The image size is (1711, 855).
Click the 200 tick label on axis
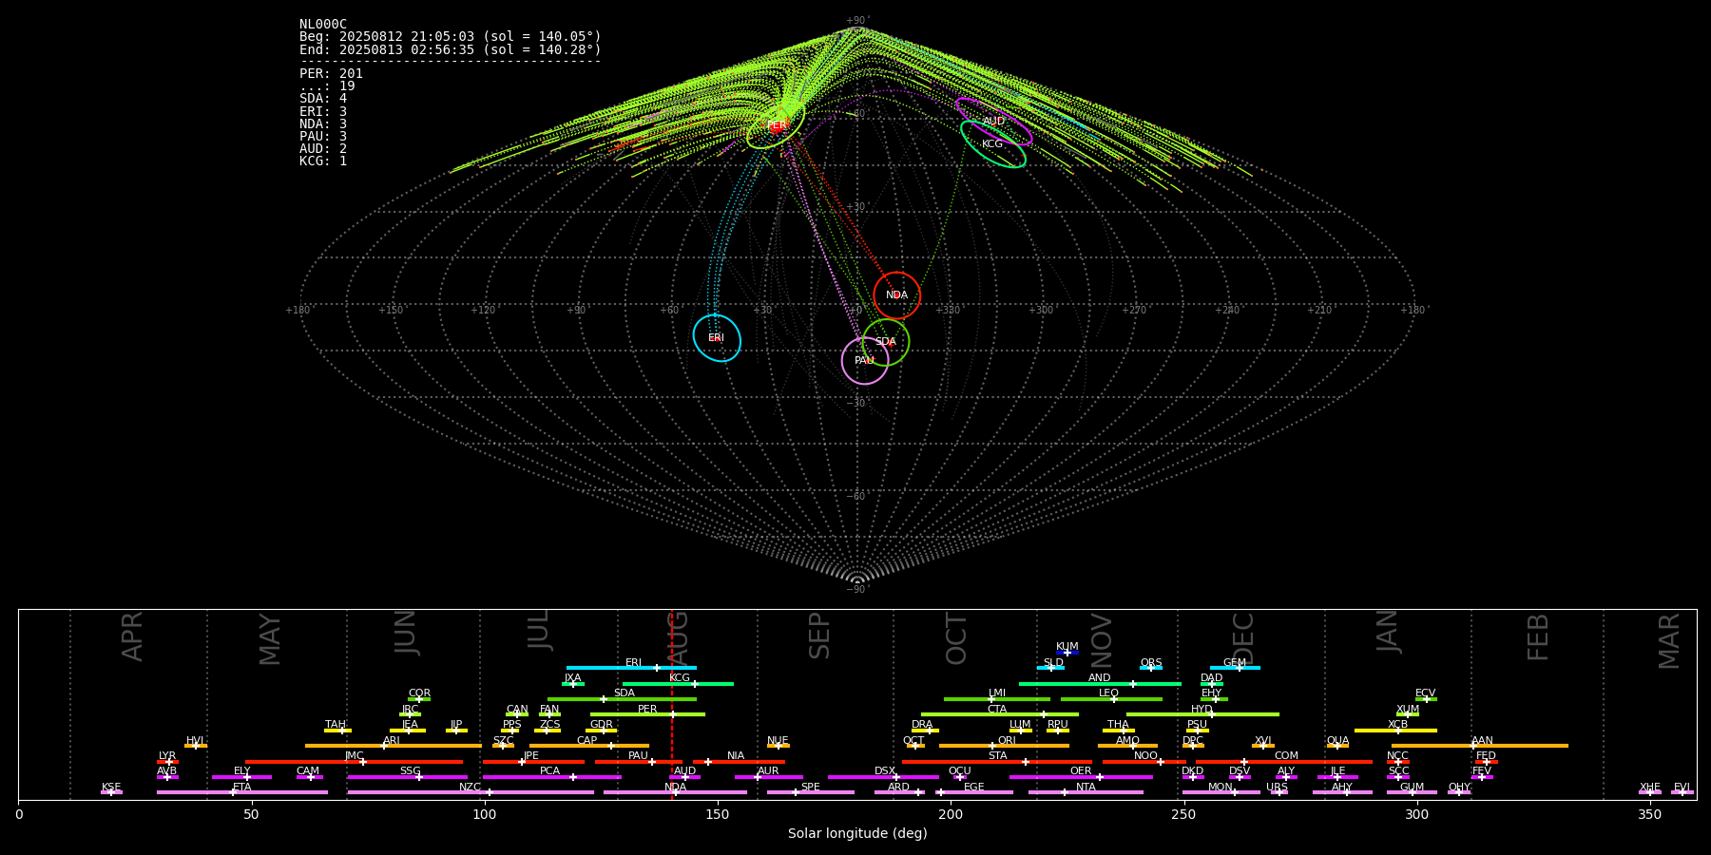point(950,815)
